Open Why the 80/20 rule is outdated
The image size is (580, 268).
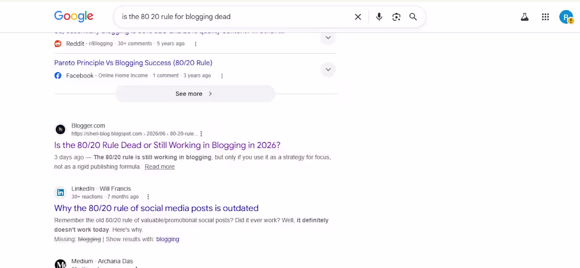click(x=156, y=208)
